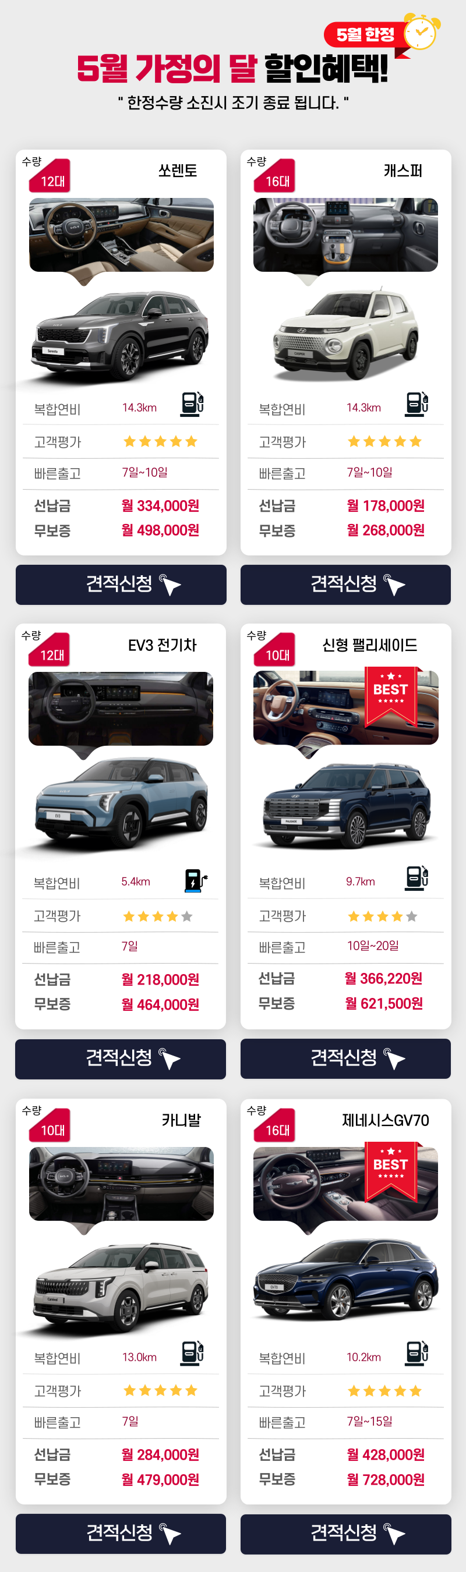
Task: Request a quote for the EV3 전기차
Action: [121, 1059]
